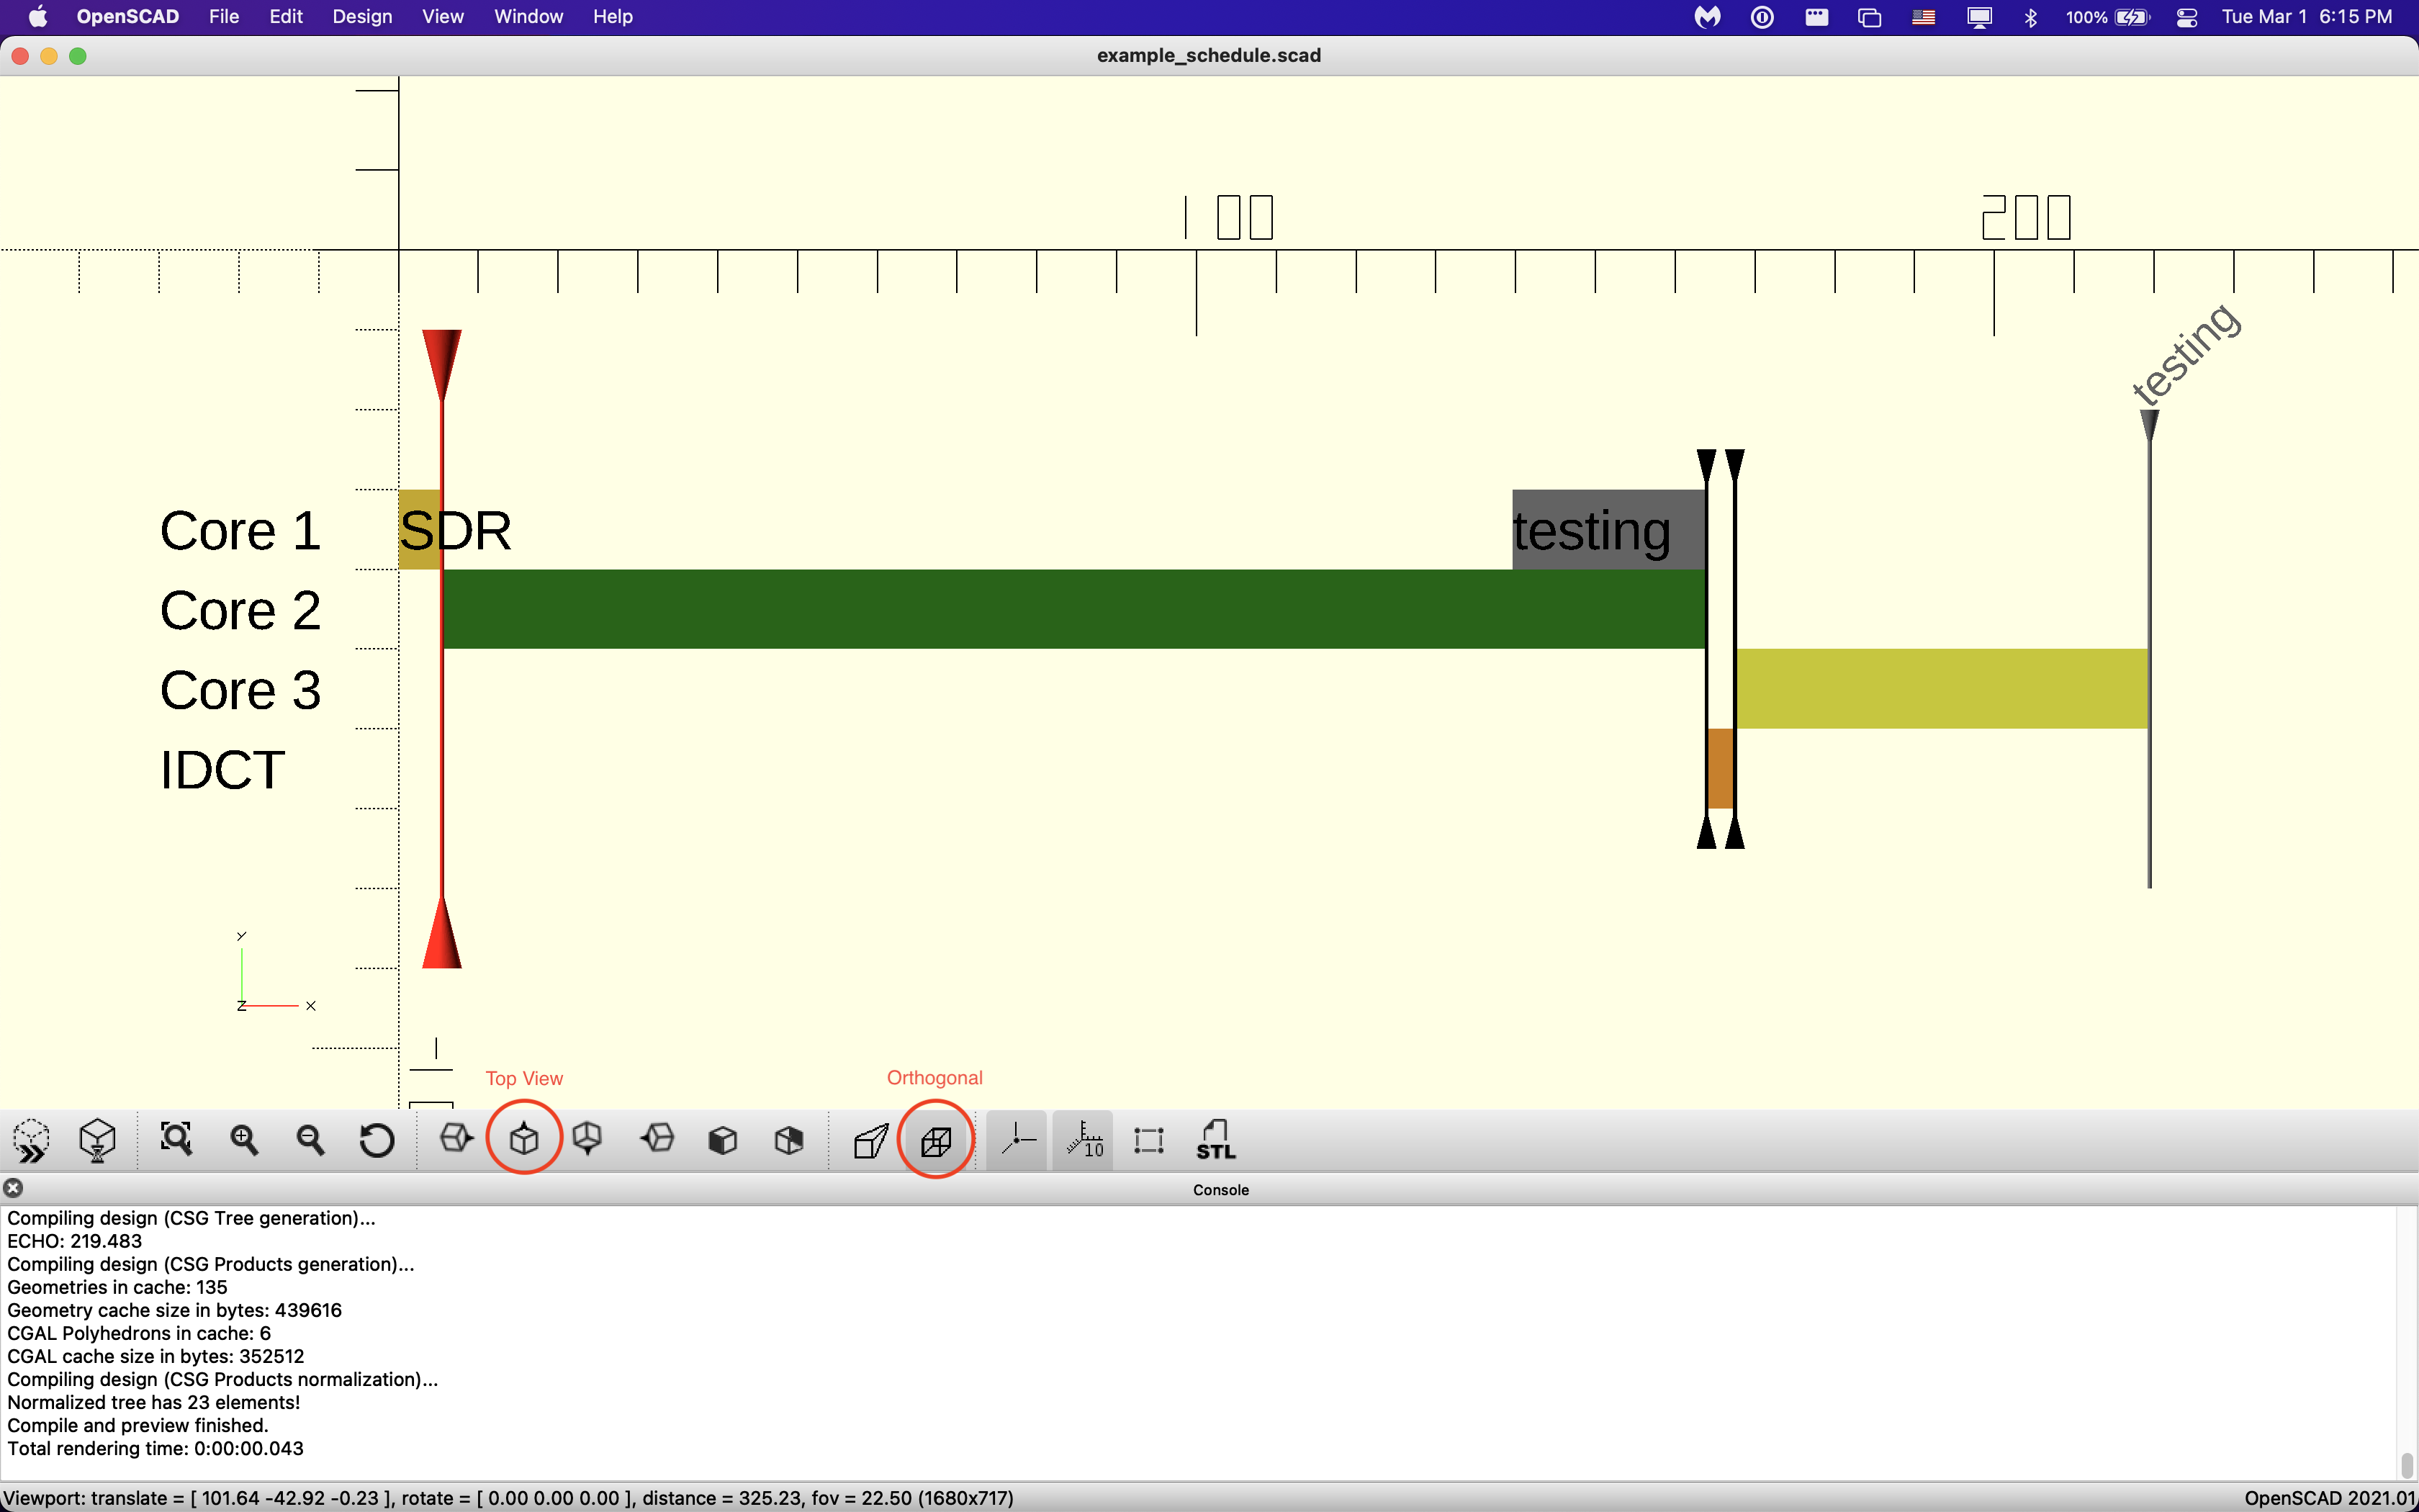Enable Orthogonal projection mode
Image resolution: width=2419 pixels, height=1512 pixels.
[x=936, y=1140]
